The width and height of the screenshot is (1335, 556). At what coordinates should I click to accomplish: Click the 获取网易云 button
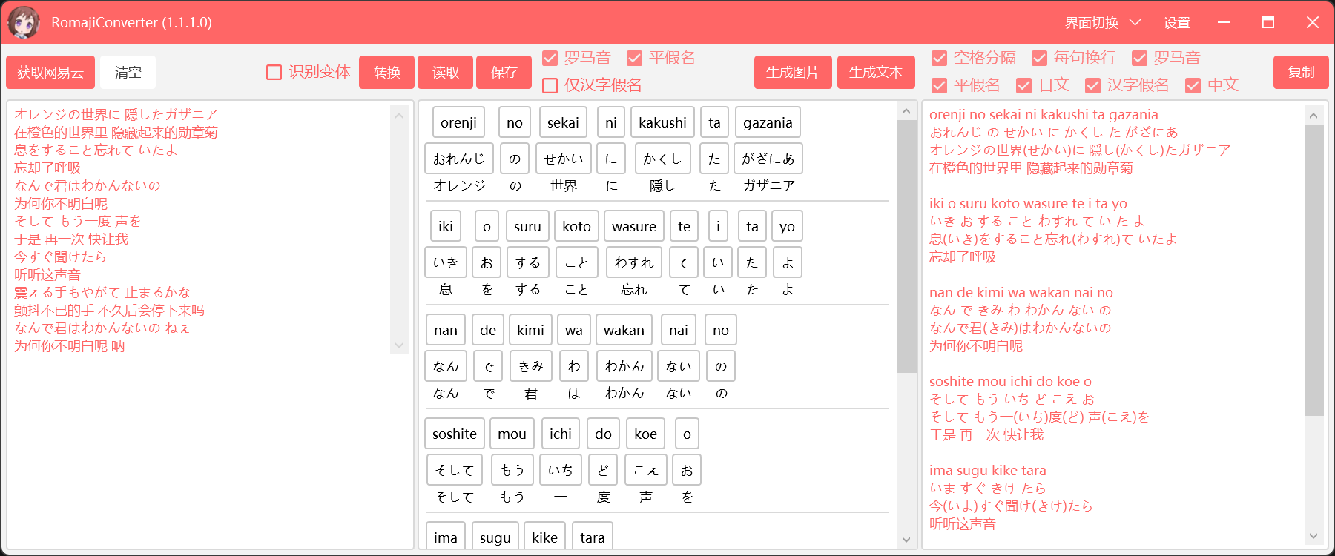(50, 72)
